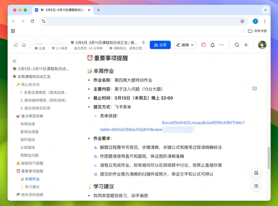Click the 云盘 breadcrumb
The image size is (278, 206).
tap(40, 48)
